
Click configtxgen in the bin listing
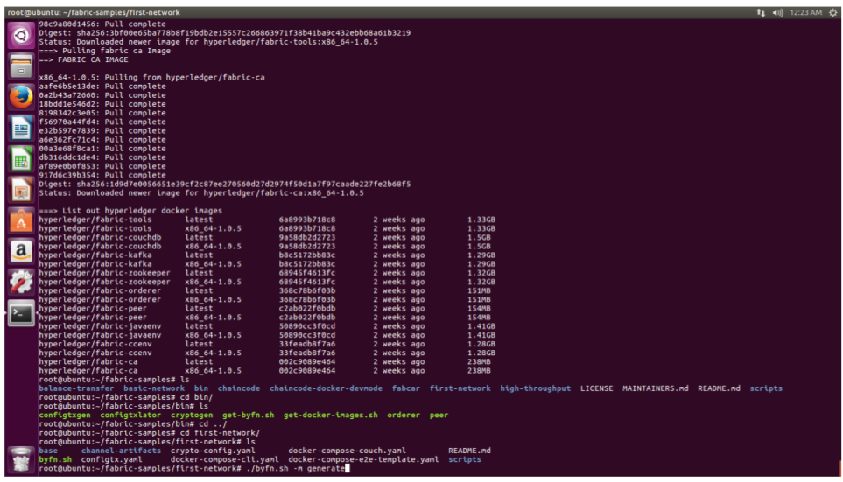tap(64, 415)
